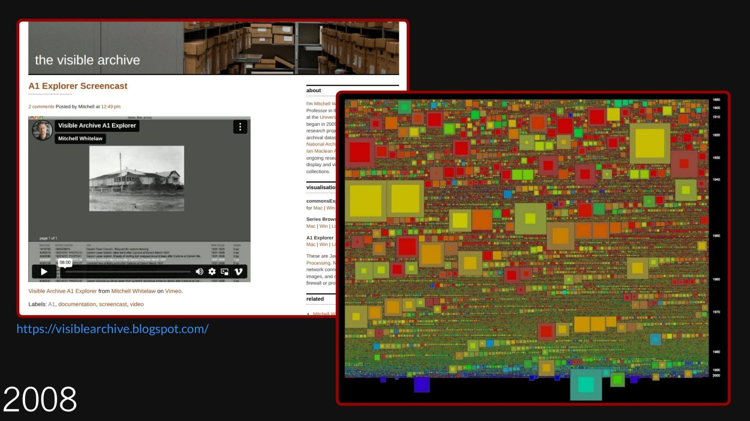Viewport: 750px width, 421px height.
Task: Open 'Mitchell Whitelaw' link below the video
Action: (x=134, y=291)
